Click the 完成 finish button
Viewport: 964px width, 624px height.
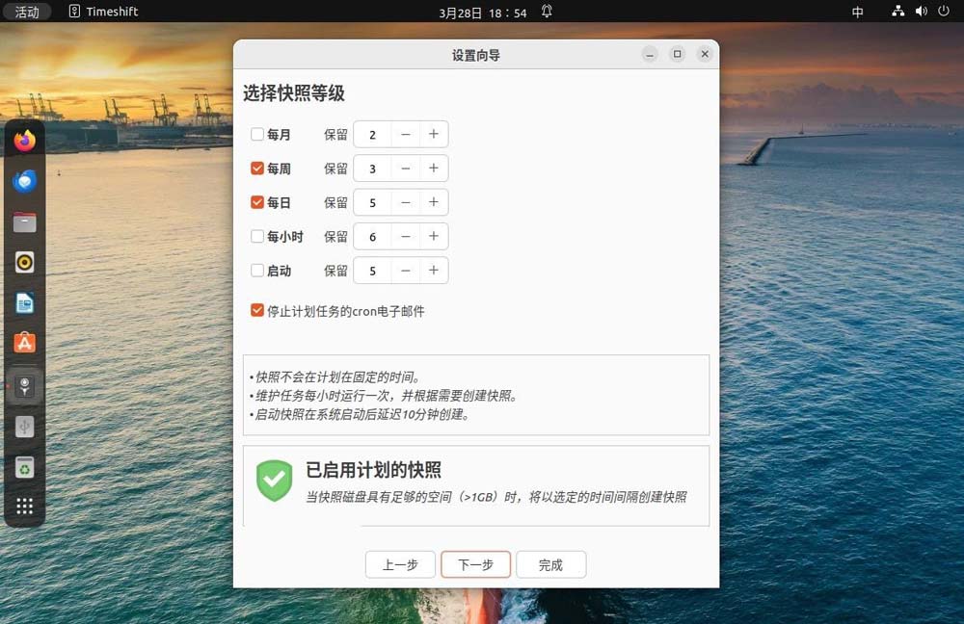550,565
